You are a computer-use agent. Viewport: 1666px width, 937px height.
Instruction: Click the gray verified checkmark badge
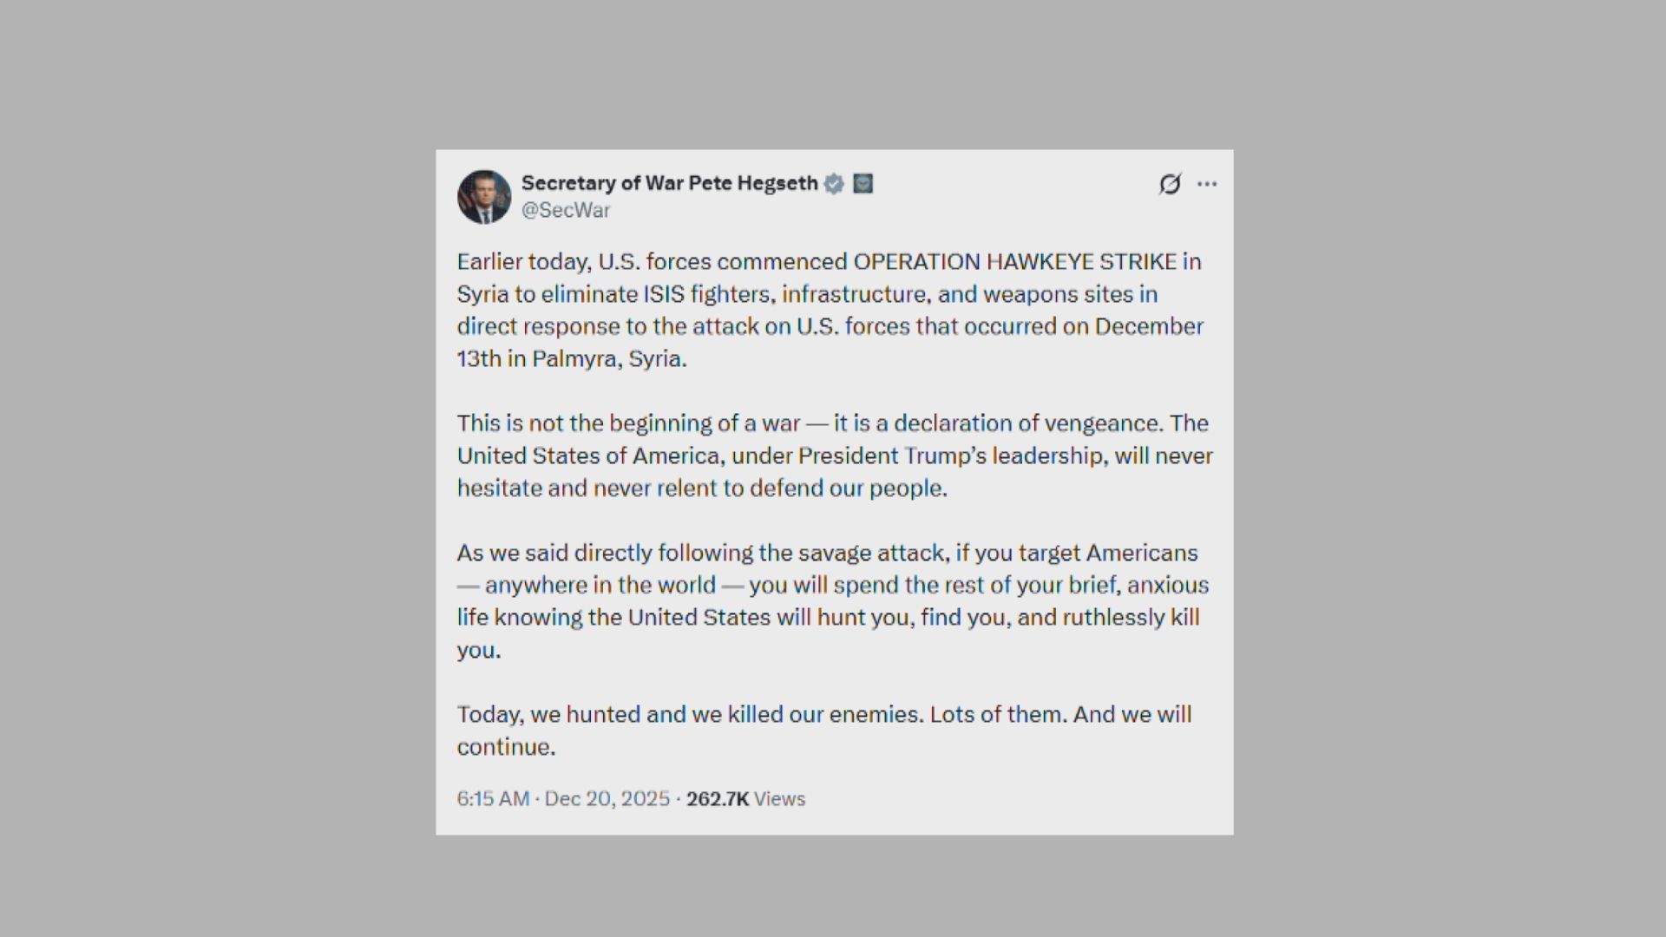pyautogui.click(x=834, y=184)
